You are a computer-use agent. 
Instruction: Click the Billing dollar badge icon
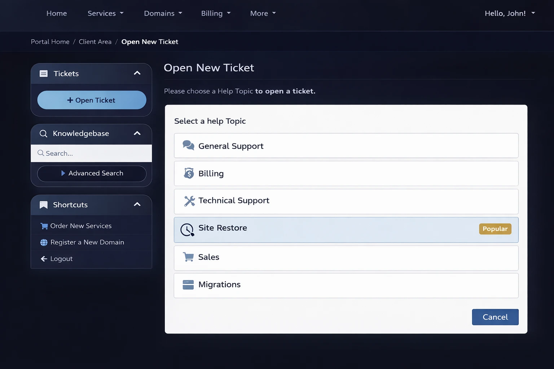pyautogui.click(x=188, y=173)
